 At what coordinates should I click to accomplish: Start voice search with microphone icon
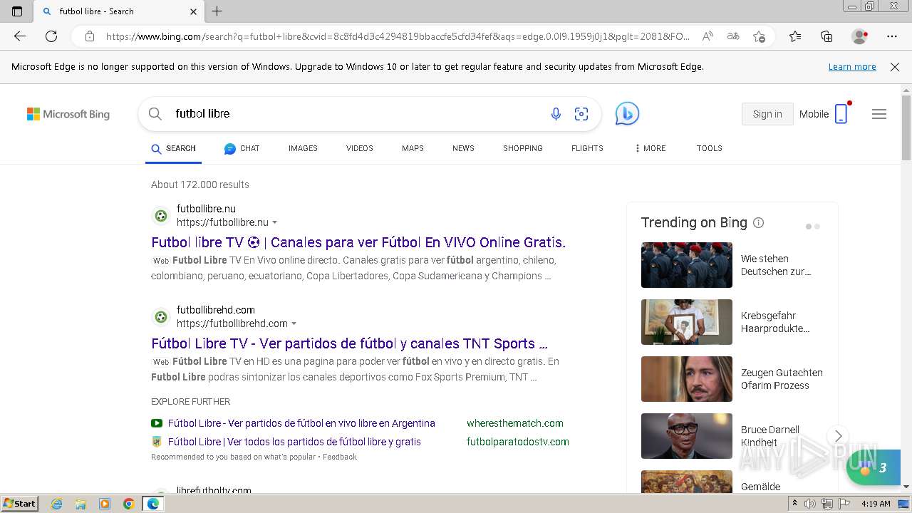(556, 114)
